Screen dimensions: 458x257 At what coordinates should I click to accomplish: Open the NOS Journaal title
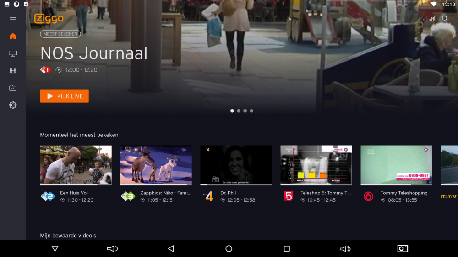coord(94,53)
